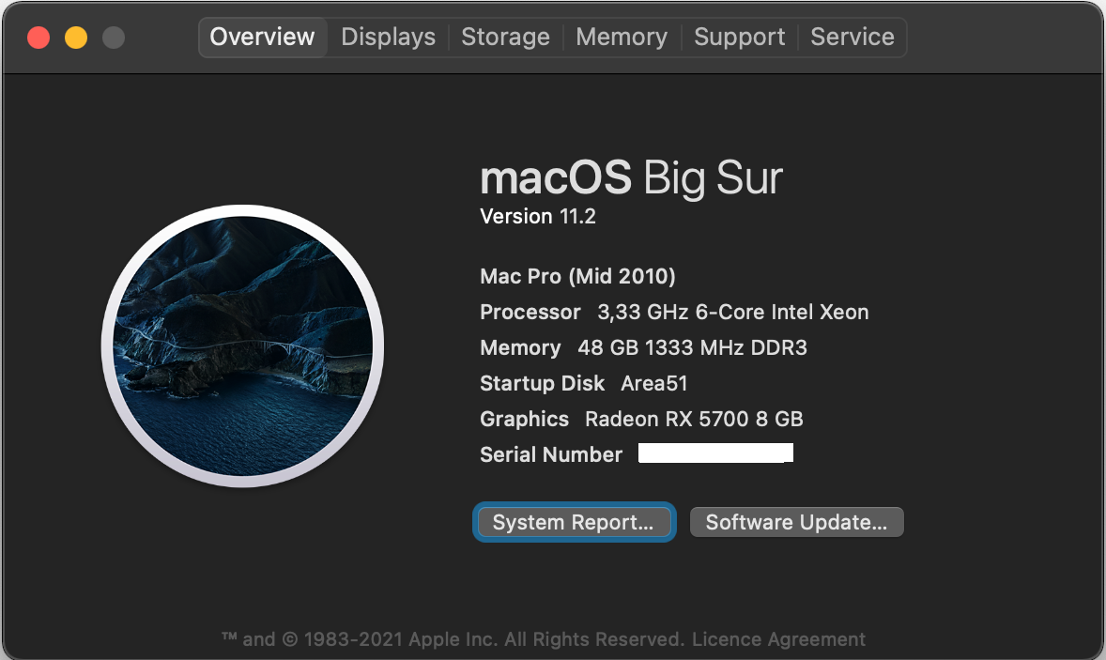Click Version 11.2 to reveal build number

[x=538, y=217]
